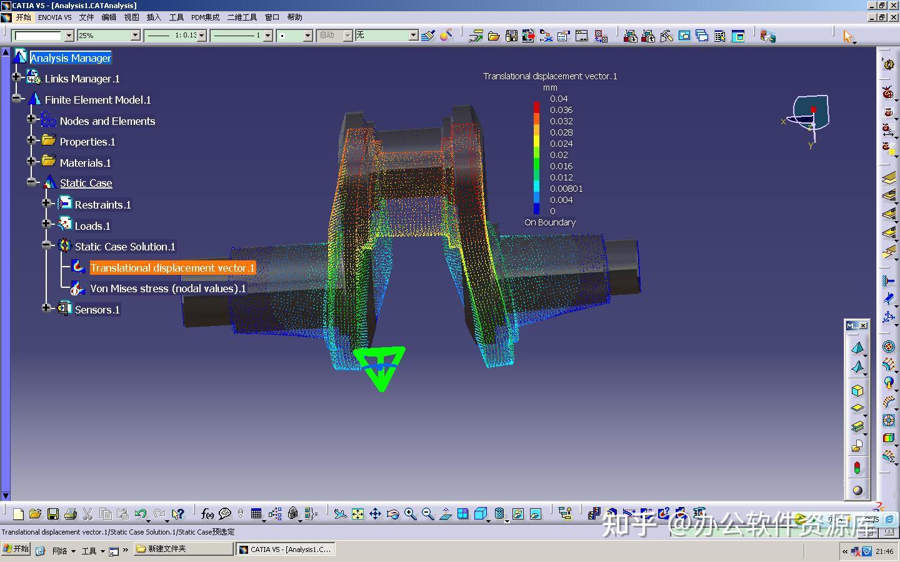The height and width of the screenshot is (562, 900).
Task: Select the Pan view tool
Action: pyautogui.click(x=375, y=514)
